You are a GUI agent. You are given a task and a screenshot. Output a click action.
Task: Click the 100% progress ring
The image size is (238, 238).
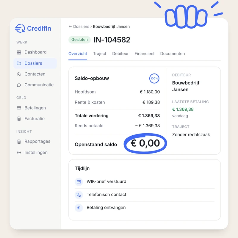pos(154,79)
